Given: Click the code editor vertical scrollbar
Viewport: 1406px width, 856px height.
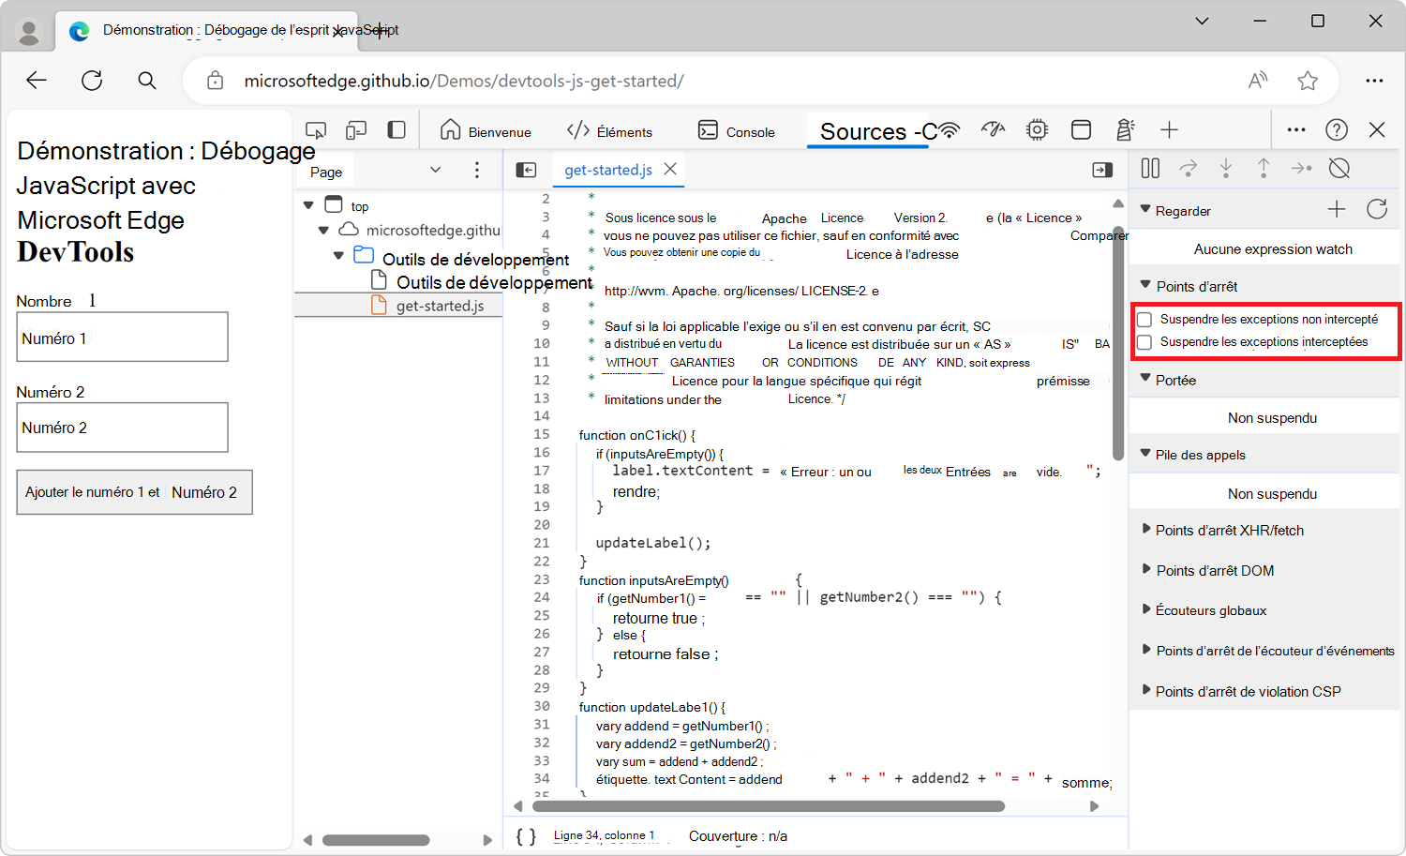Looking at the screenshot, I should tap(1118, 342).
